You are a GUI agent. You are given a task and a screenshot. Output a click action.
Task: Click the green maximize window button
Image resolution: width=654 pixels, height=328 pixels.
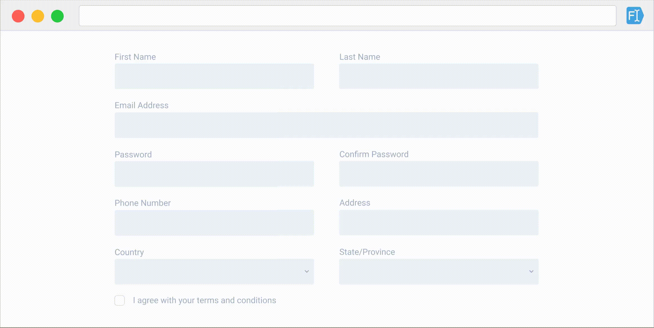point(57,16)
